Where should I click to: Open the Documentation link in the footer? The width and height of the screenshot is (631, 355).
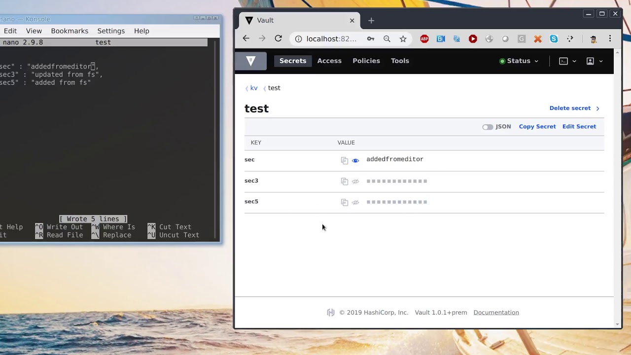pos(496,312)
